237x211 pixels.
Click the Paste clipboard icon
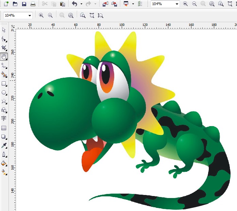coord(63,4)
